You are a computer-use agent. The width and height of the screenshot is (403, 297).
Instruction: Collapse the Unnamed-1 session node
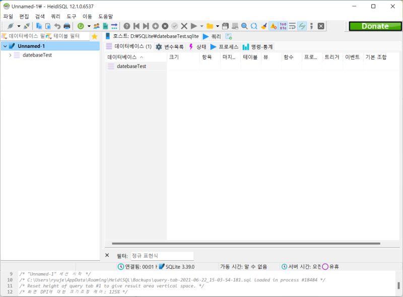5,46
